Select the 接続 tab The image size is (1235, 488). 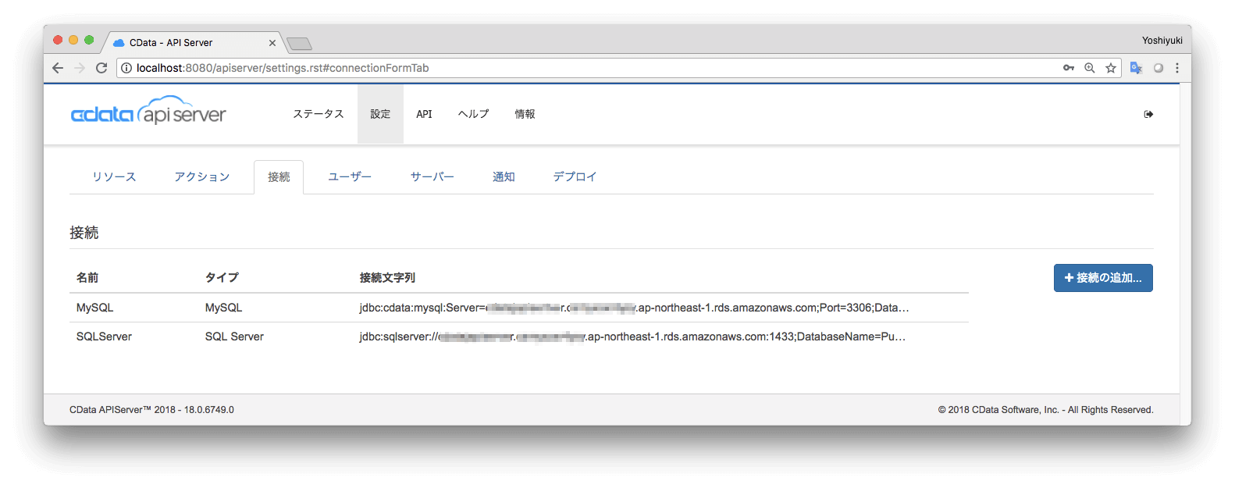[279, 177]
